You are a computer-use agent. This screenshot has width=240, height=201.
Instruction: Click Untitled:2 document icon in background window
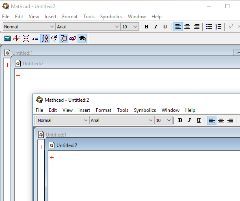(x=18, y=63)
